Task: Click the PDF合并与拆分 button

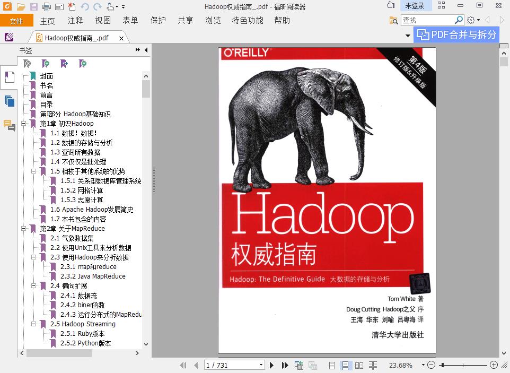Action: (x=456, y=34)
